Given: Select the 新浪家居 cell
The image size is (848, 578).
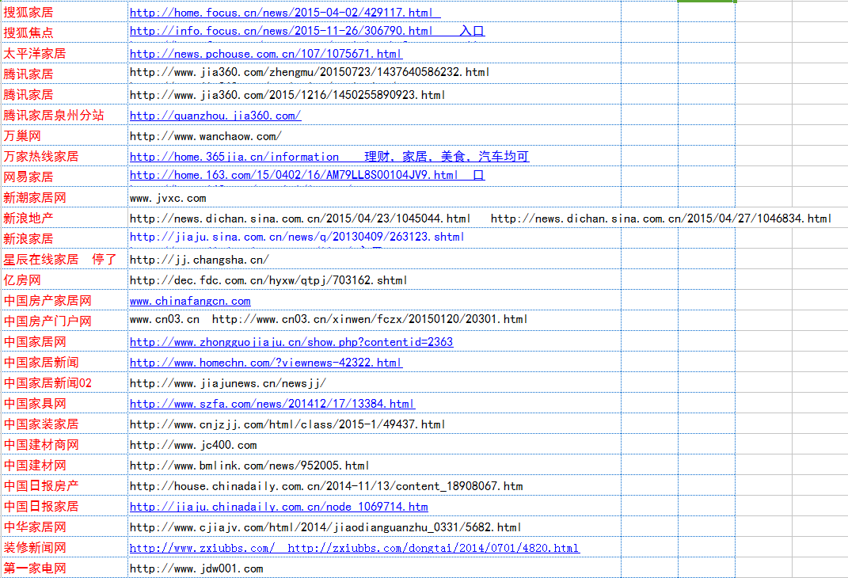Looking at the screenshot, I should [65, 238].
